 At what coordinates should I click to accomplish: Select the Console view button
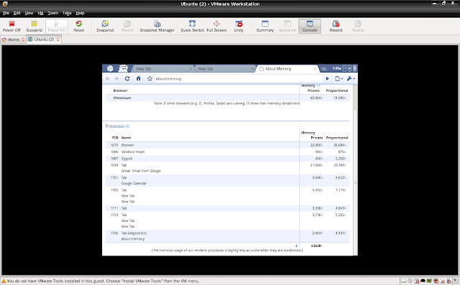(310, 27)
